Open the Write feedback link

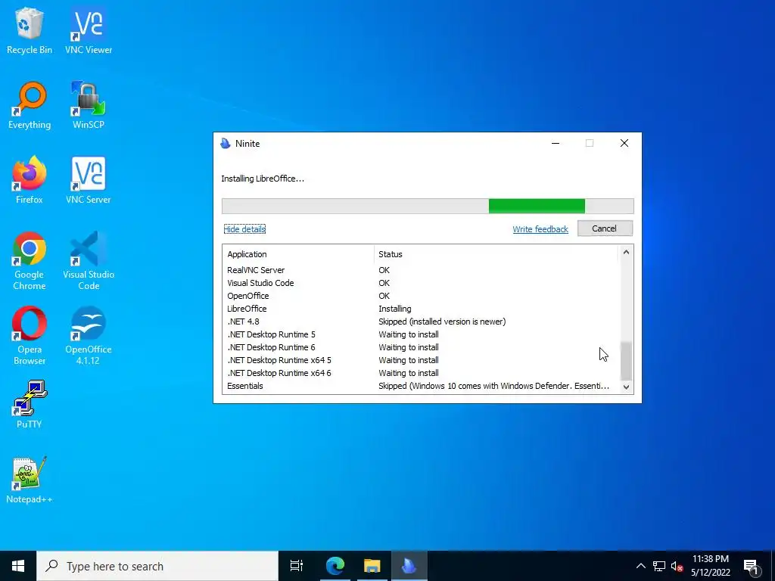540,229
